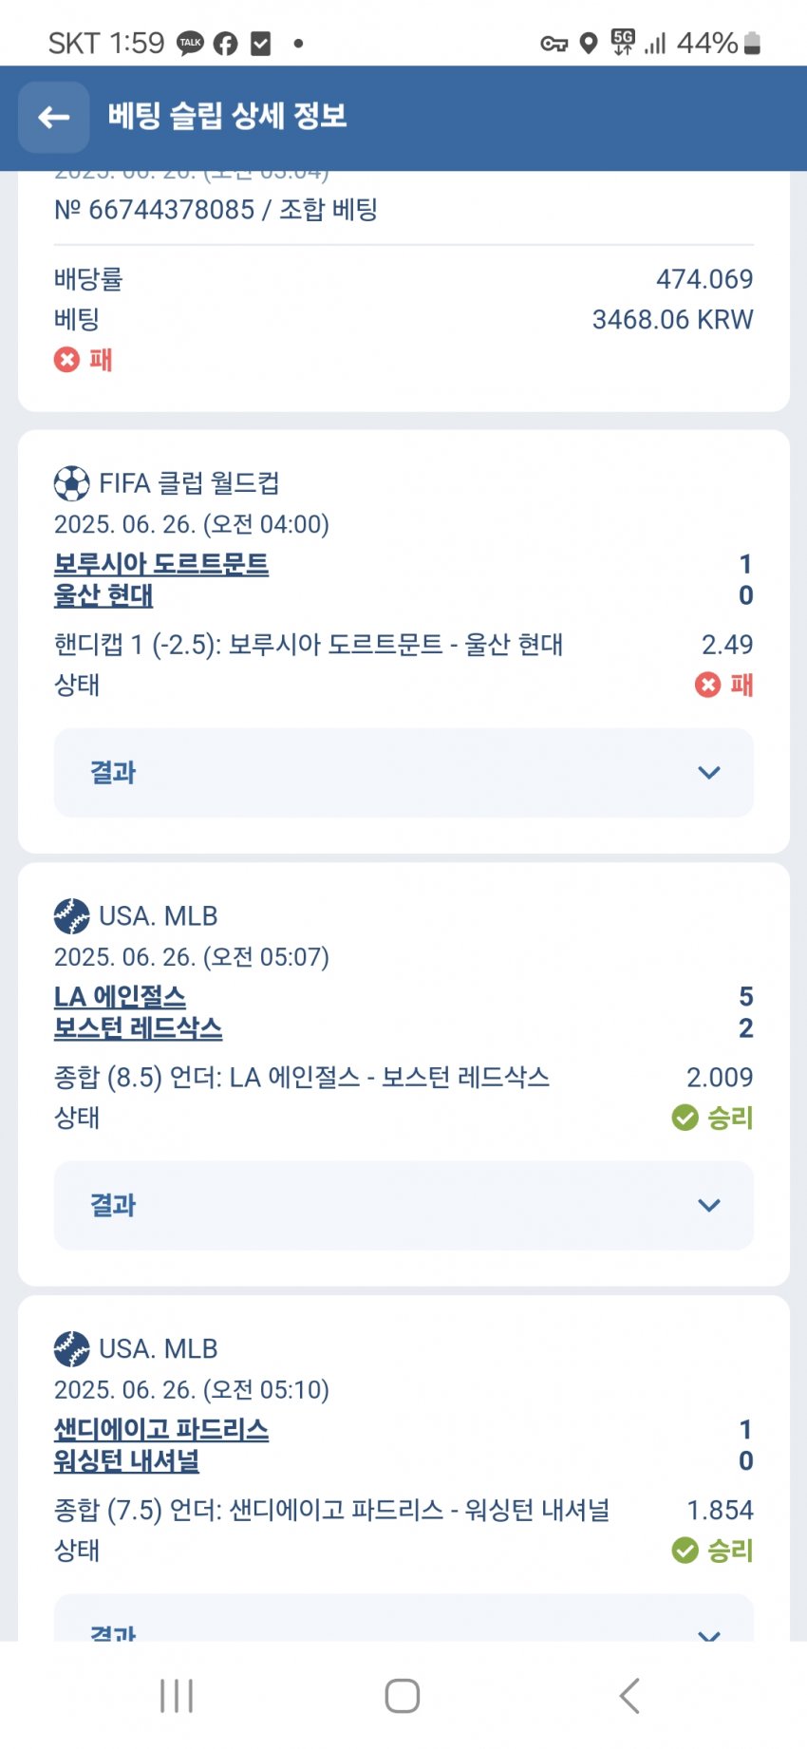Open the 보스턴 레드삭스 team link
Image resolution: width=807 pixels, height=1749 pixels.
[x=138, y=1028]
